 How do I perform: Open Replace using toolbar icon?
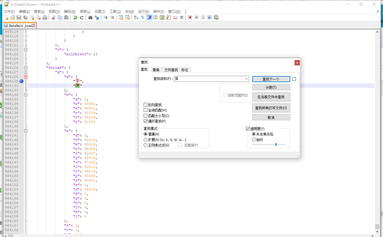coord(97,18)
